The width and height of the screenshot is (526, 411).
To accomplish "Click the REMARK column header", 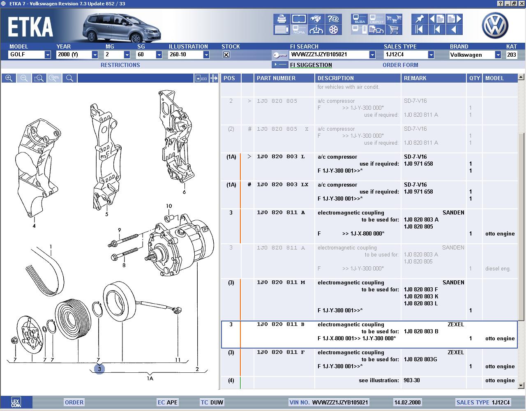I will click(434, 78).
